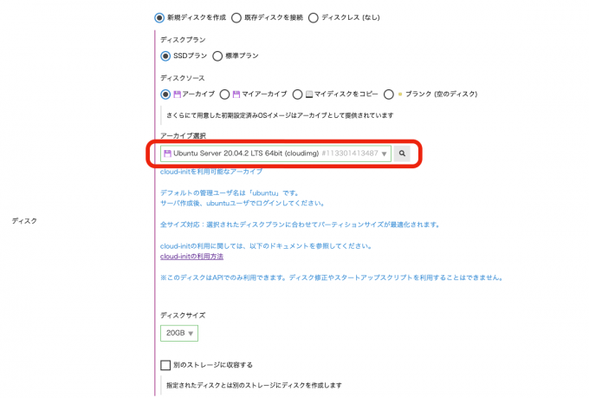
Task: Select the 新規ディスクを作成 radio button
Action: pos(159,17)
